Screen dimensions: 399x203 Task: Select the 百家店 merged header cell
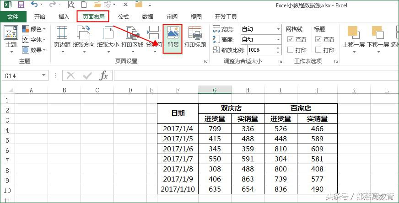coord(301,108)
